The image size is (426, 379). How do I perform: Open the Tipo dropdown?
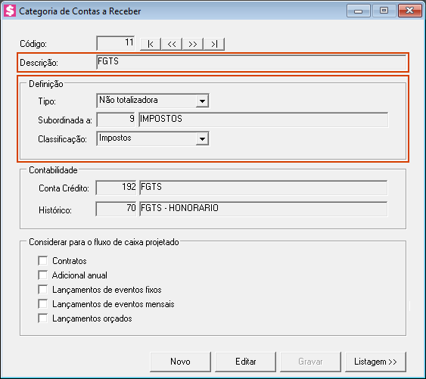click(202, 101)
